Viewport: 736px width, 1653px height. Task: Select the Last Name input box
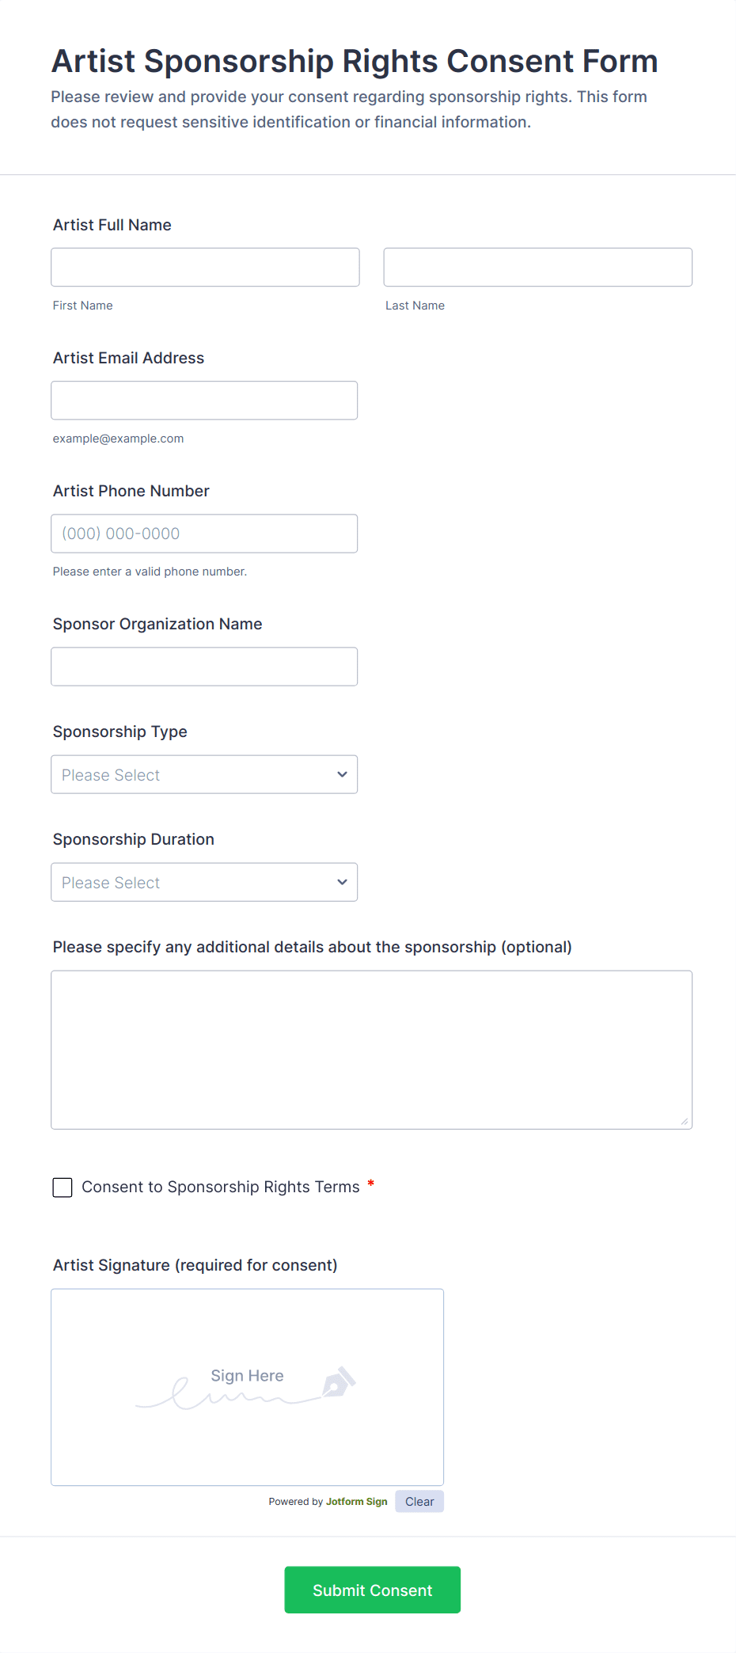(537, 267)
